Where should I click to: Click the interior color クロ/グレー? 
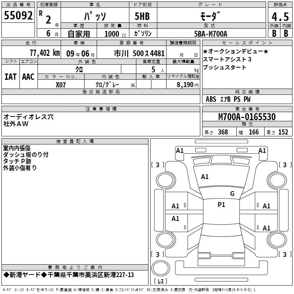pos(107,85)
